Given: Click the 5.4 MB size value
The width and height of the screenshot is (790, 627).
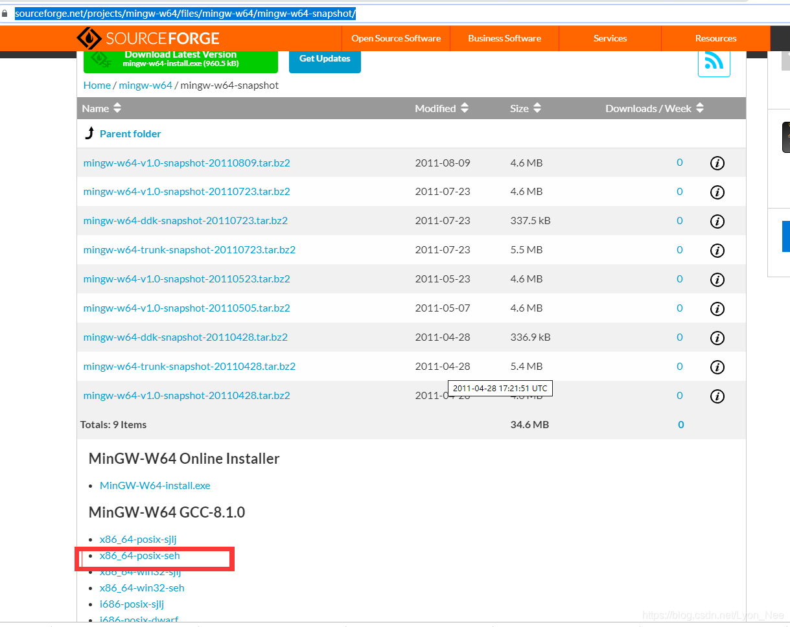Looking at the screenshot, I should click(x=526, y=367).
